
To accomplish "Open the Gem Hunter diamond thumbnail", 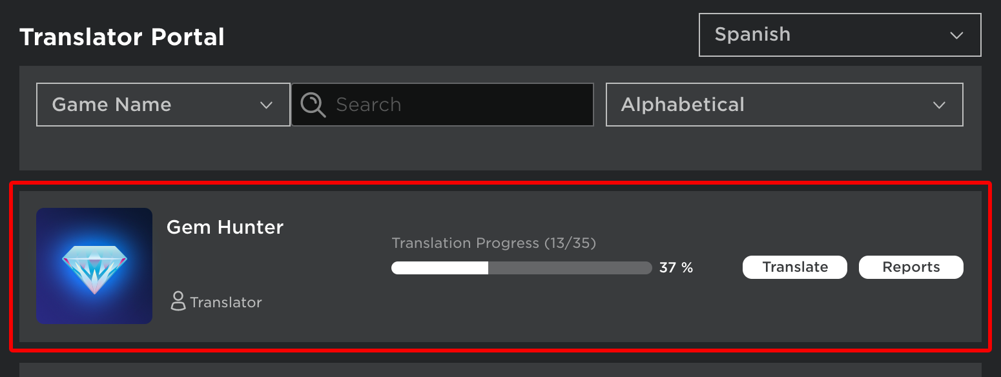I will point(94,266).
